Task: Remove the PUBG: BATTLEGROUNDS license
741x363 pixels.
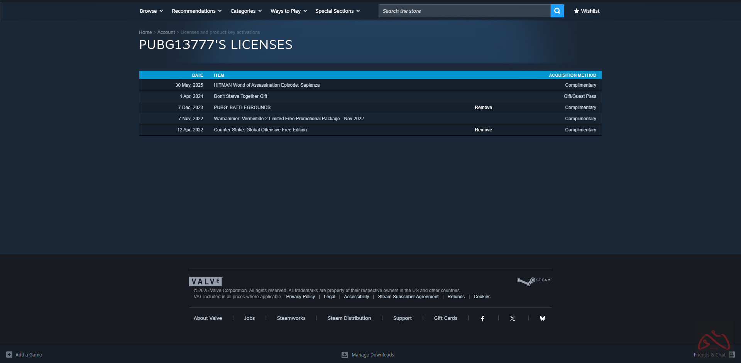Action: pos(483,108)
